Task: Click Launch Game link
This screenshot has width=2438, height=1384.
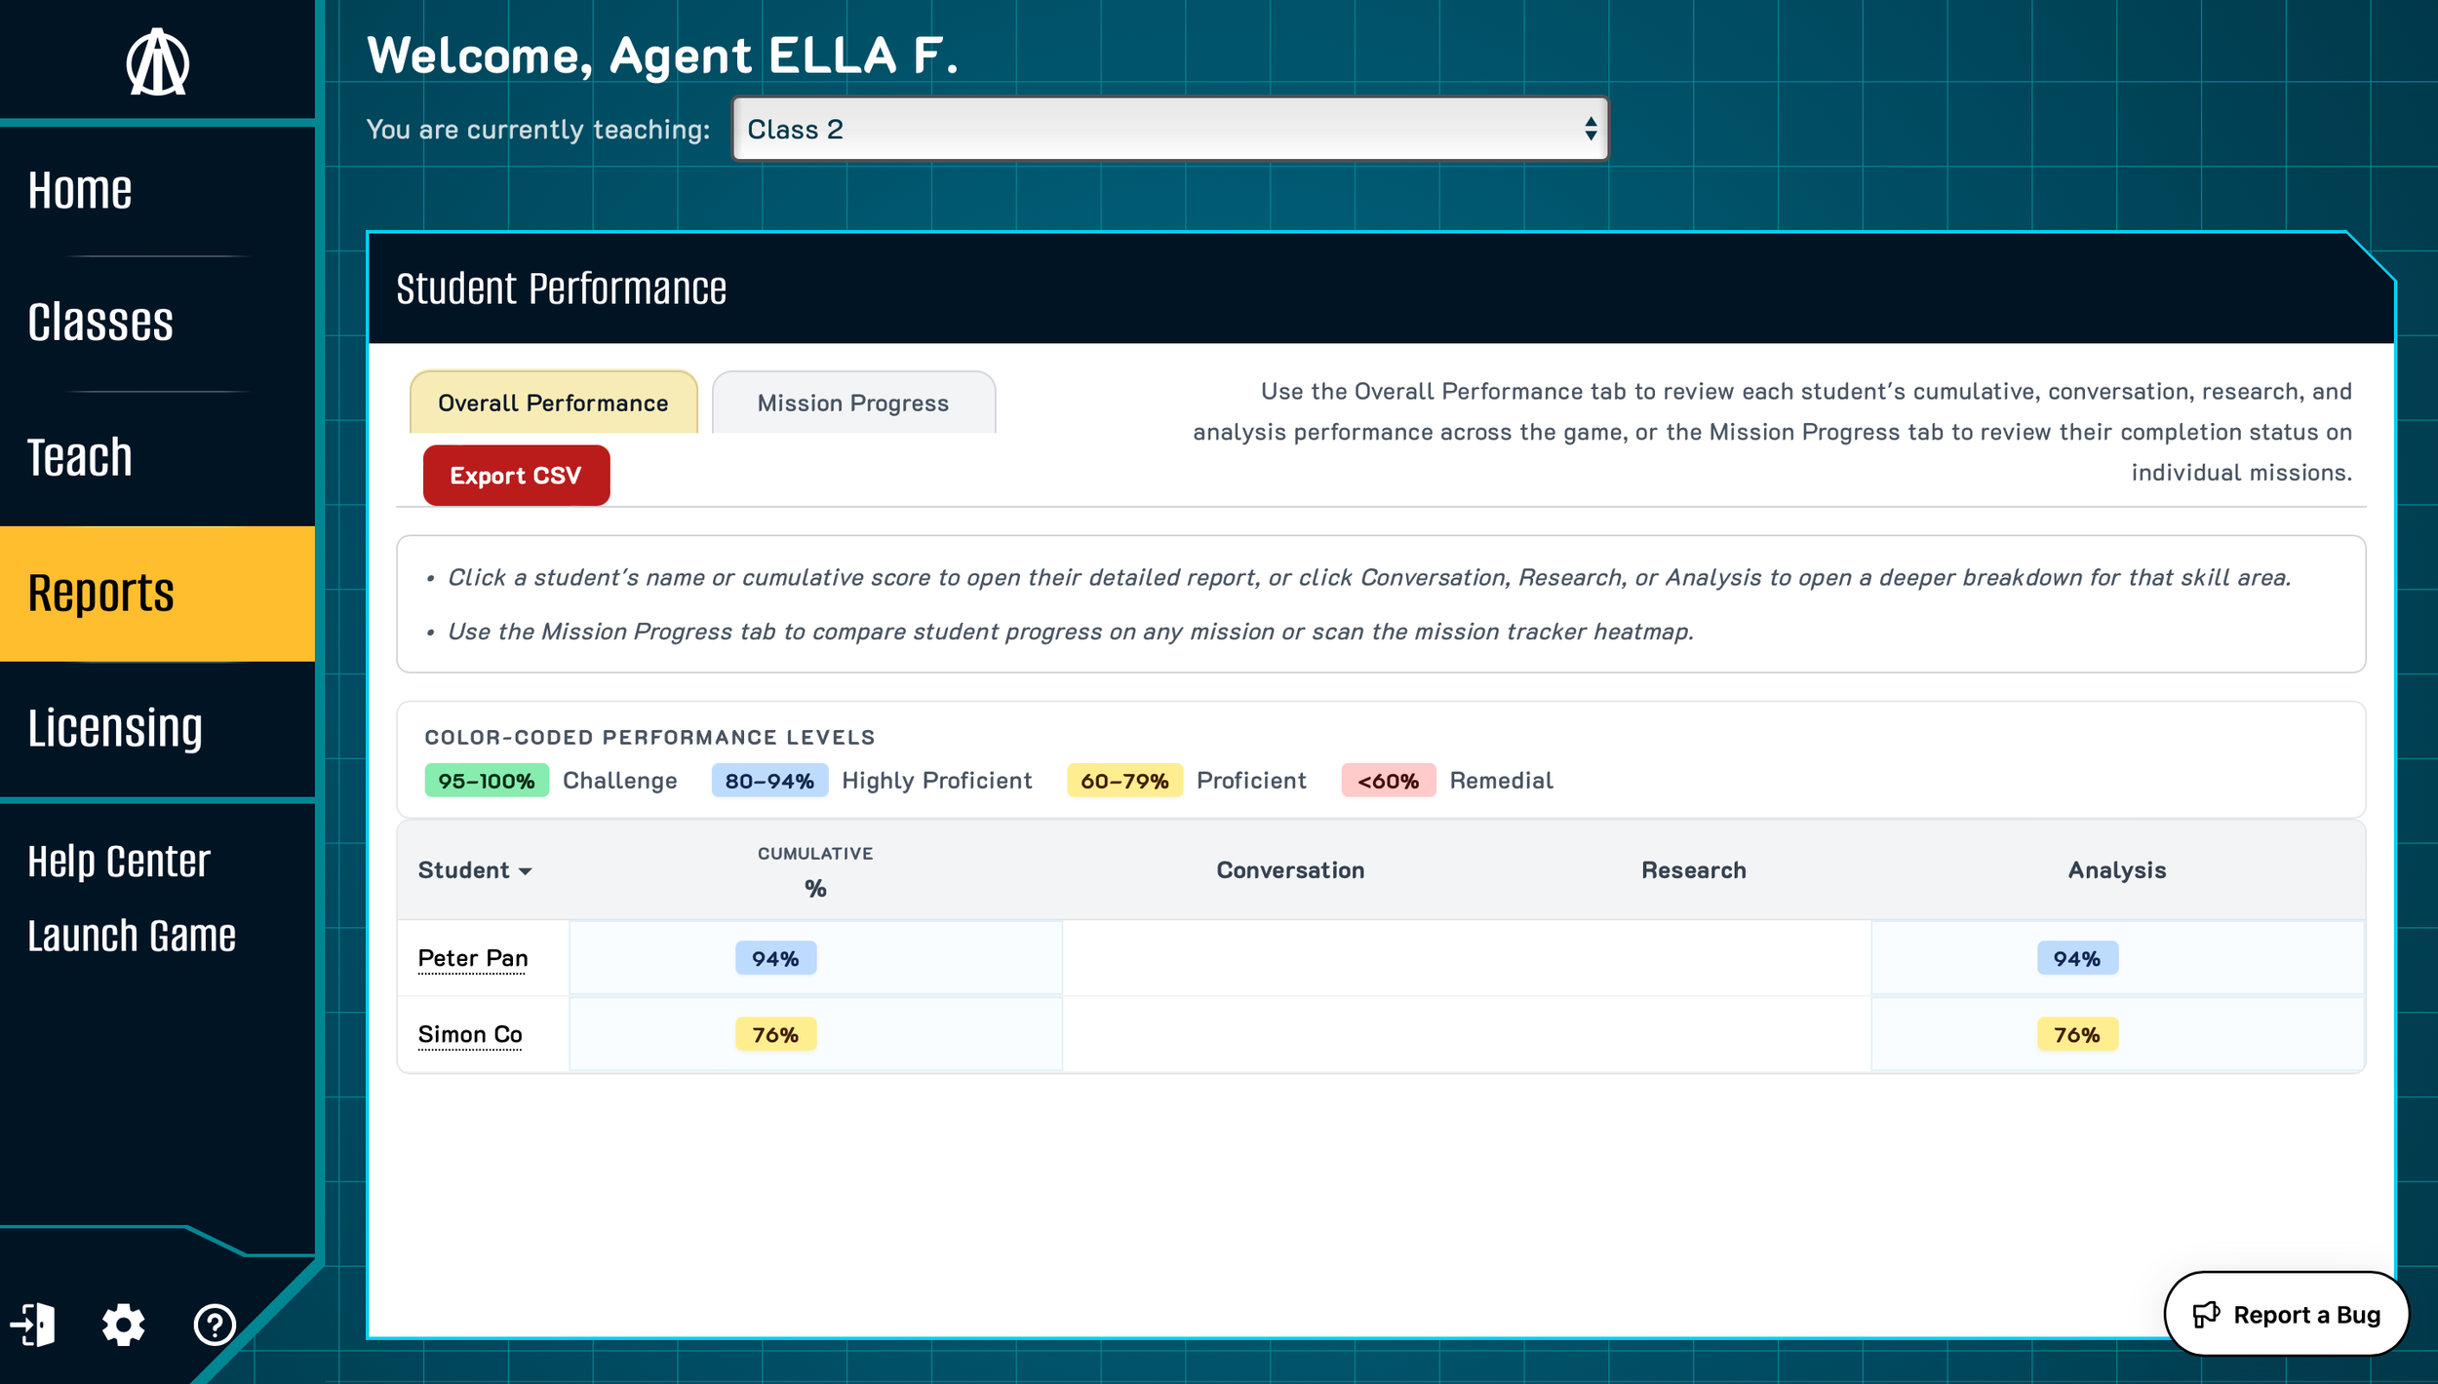Action: pos(132,936)
